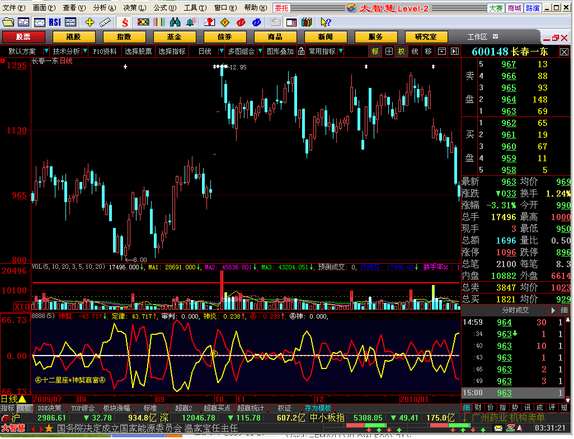Click the F10资料 button
574x439 pixels.
105,52
